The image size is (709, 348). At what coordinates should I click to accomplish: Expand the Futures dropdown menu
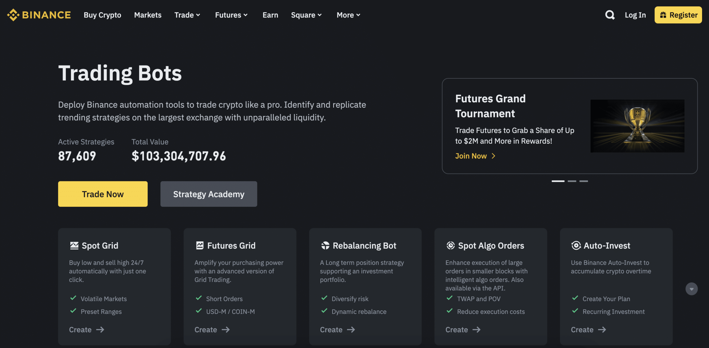231,15
